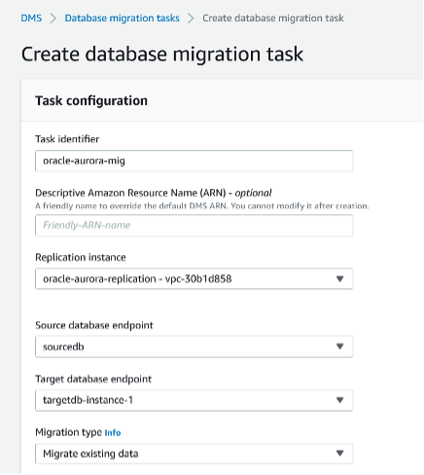Open the Replication instance dropdown
Image resolution: width=424 pixels, height=475 pixels.
click(194, 278)
